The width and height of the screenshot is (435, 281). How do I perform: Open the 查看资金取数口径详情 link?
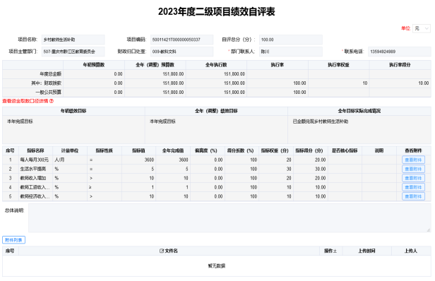[x=25, y=101]
